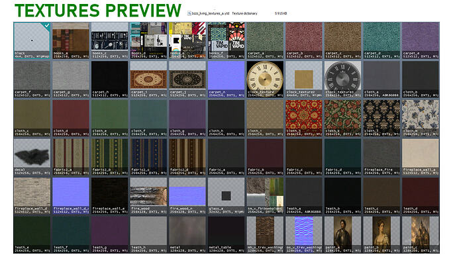Select the books_c texture
The height and width of the screenshot is (257, 457).
coord(109,40)
